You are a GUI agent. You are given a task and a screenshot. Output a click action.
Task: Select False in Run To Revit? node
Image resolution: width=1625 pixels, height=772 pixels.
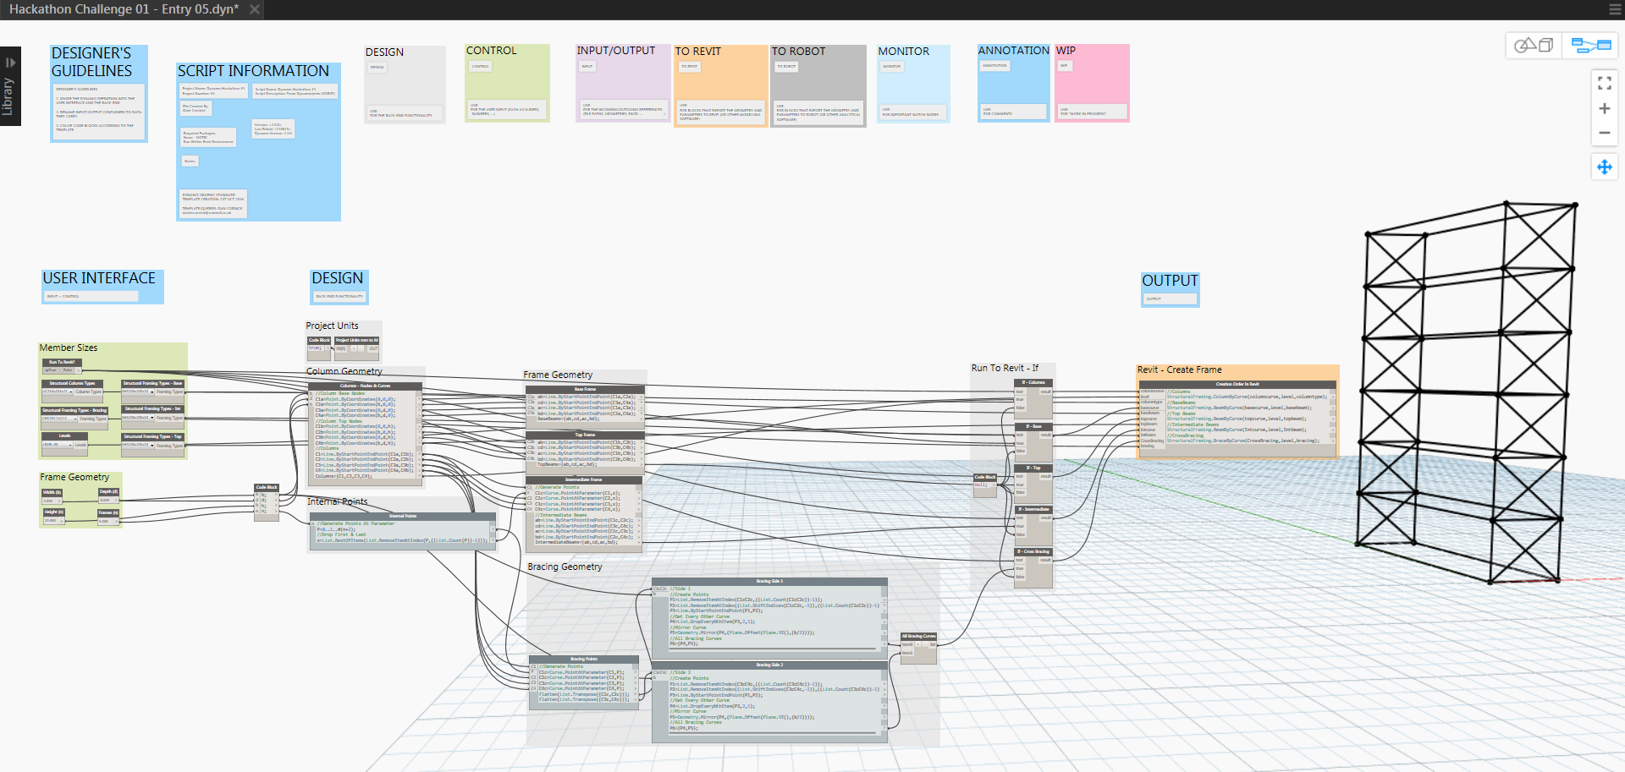coord(68,370)
